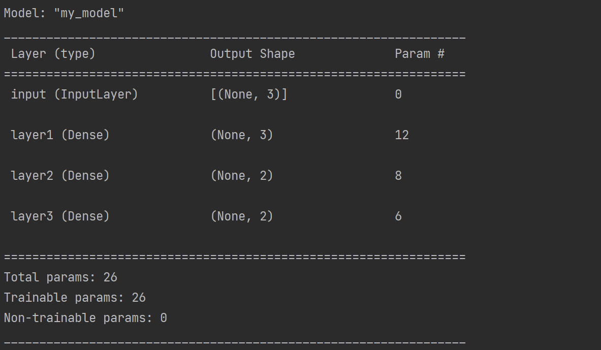Click layer1's output shape (None, 3)
This screenshot has height=350, width=601.
[x=241, y=135]
